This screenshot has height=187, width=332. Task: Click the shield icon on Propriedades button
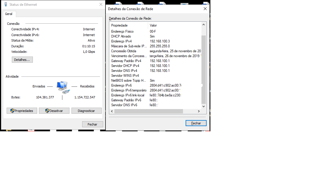click(x=12, y=111)
